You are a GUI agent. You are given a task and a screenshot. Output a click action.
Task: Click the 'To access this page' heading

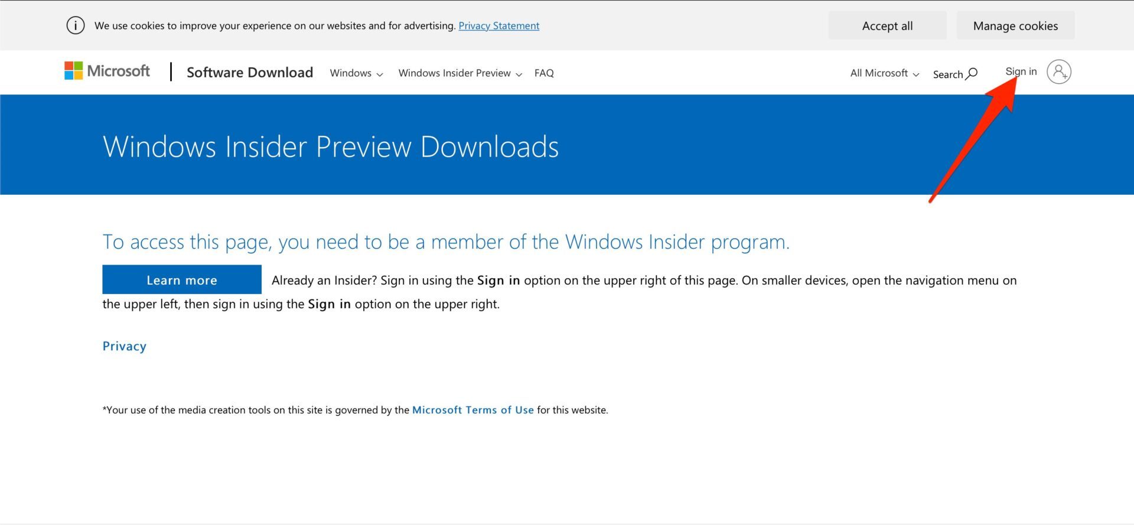(446, 242)
